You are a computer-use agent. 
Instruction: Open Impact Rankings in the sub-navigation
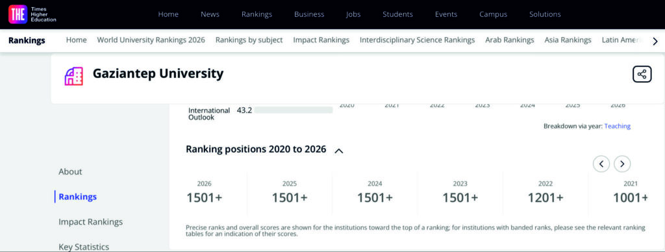pyautogui.click(x=321, y=40)
